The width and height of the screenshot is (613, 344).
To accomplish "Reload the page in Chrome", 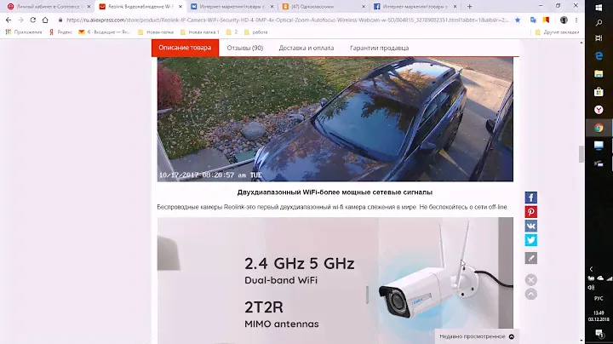I will pyautogui.click(x=33, y=20).
